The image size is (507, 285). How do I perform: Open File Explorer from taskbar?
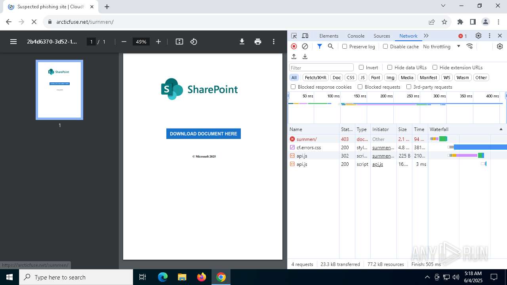point(182,277)
